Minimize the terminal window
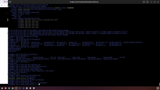The width and height of the screenshot is (160, 90). tap(151, 2)
